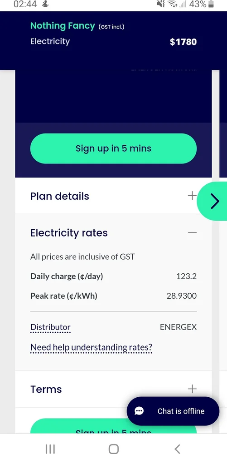227x454 pixels.
Task: Tap Android recent apps icon
Action: 50,449
